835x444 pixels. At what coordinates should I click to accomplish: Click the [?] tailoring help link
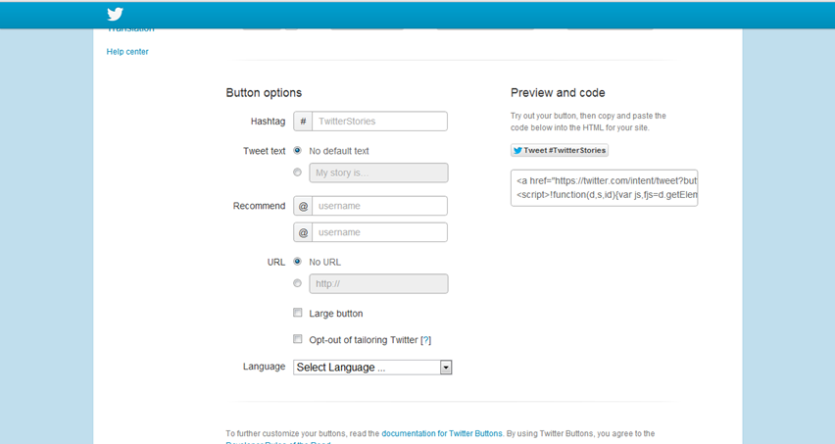425,340
